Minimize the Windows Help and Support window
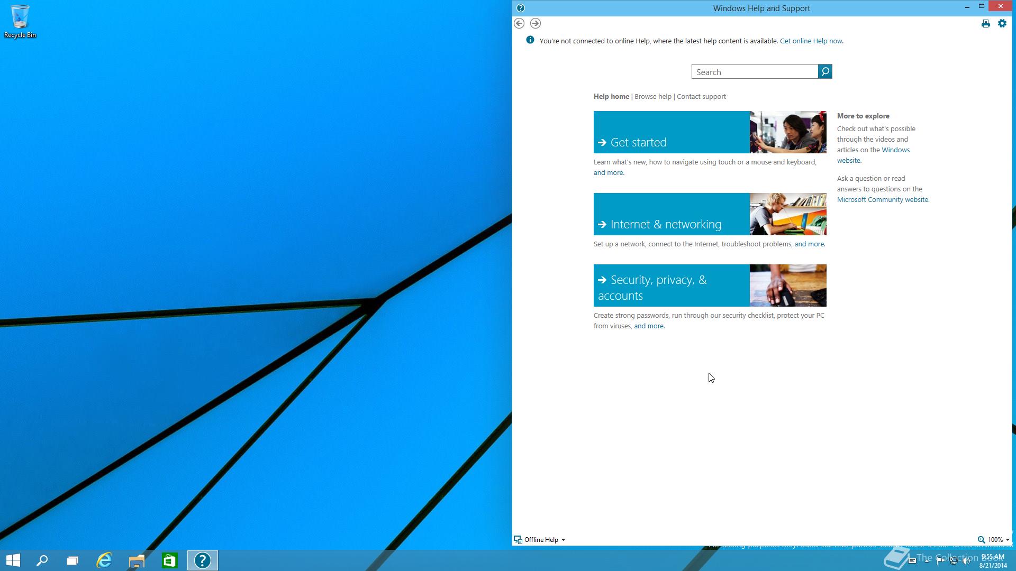This screenshot has width=1016, height=571. [967, 7]
